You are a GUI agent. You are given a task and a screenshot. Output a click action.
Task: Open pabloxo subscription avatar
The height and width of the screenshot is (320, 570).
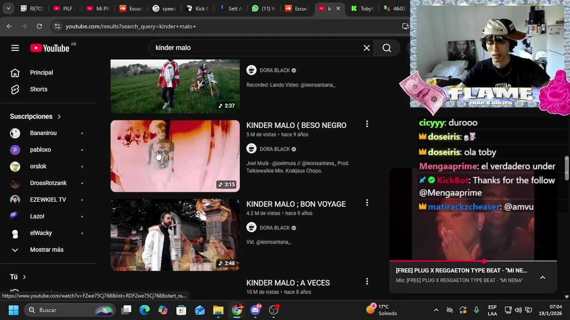[x=15, y=150]
